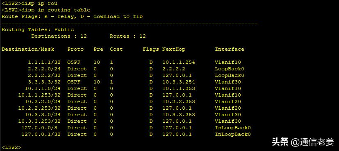Click the 10.2.2.253/32 destination entry
Screen dimensions: 339x151
tap(39, 108)
